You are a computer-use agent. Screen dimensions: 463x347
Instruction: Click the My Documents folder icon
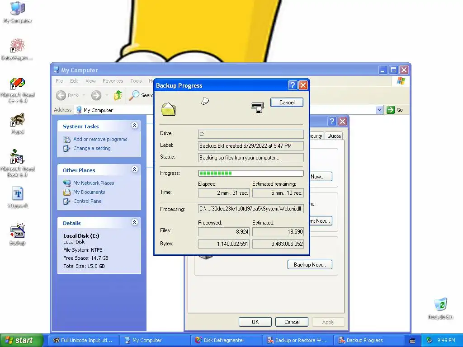click(67, 192)
